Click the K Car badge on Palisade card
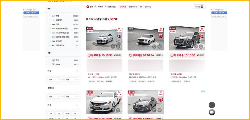Viewport: 250px width, 120px height. tap(202, 29)
